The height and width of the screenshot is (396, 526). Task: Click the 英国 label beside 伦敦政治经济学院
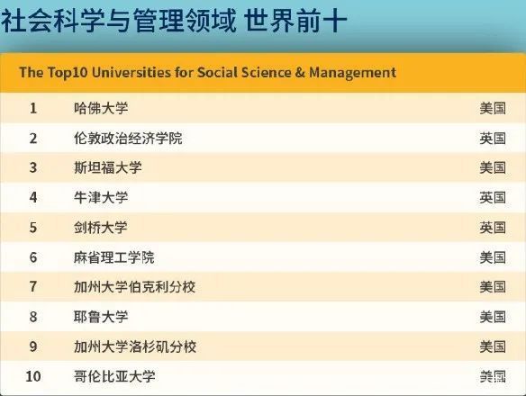tap(493, 138)
